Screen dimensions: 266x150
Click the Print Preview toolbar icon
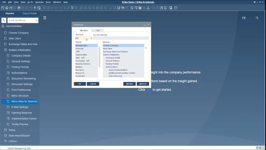click(x=3, y=8)
